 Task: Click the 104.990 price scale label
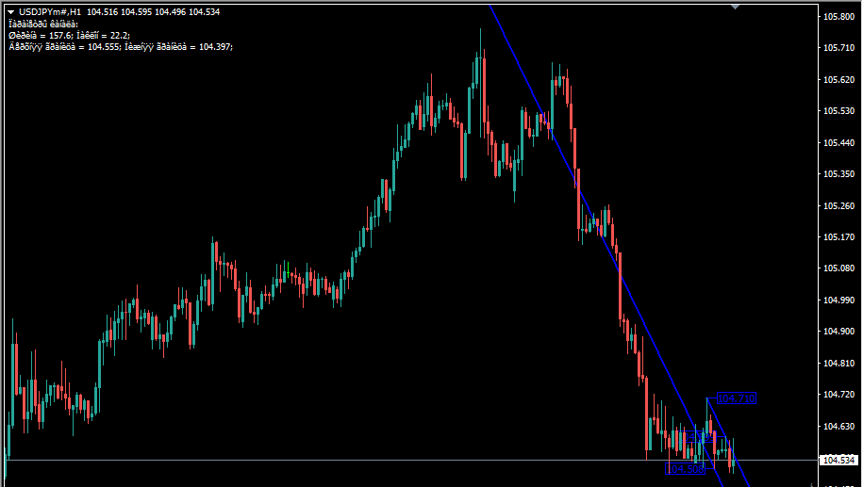tap(838, 300)
